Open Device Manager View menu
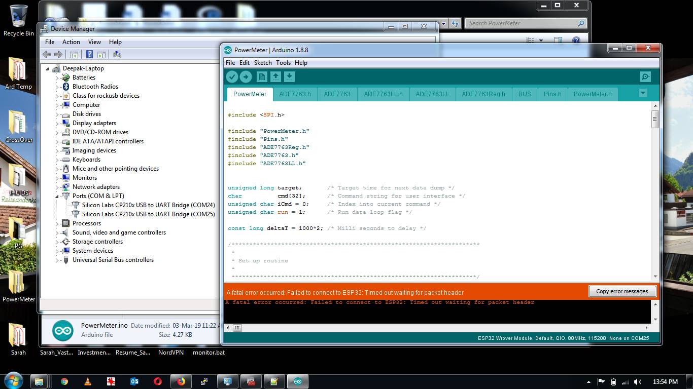 pyautogui.click(x=94, y=42)
